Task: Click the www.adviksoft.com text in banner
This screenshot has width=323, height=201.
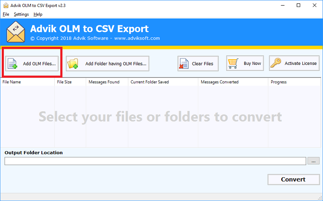Action: [137, 38]
